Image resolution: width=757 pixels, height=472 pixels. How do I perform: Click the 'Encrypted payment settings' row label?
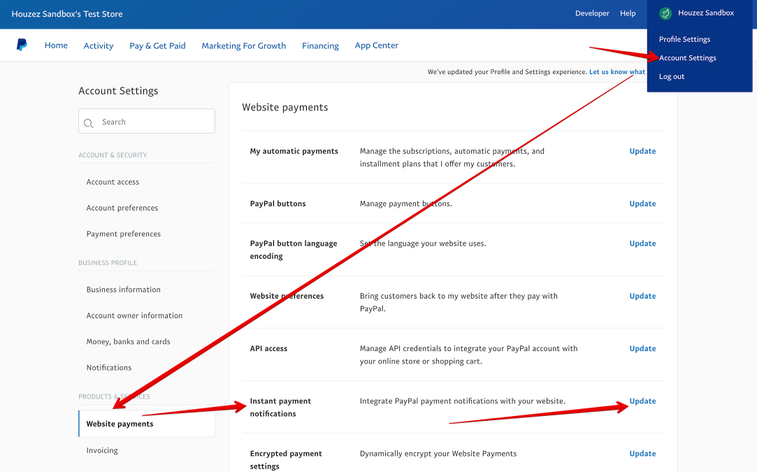(x=286, y=460)
